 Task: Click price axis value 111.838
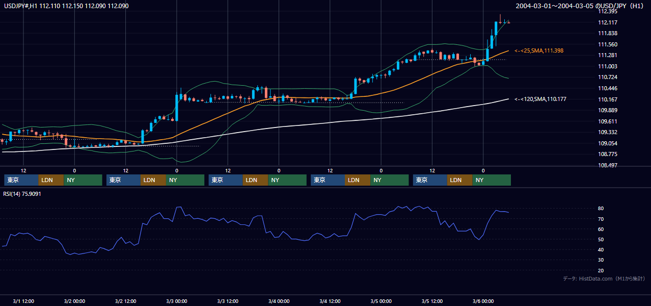pos(607,33)
